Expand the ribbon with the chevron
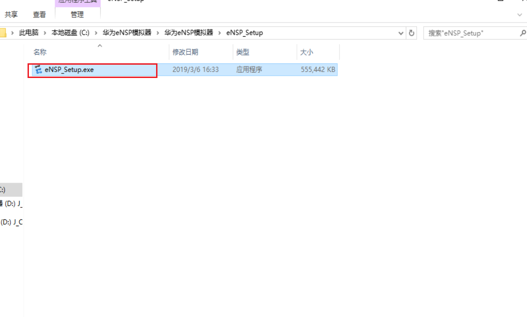 520,15
